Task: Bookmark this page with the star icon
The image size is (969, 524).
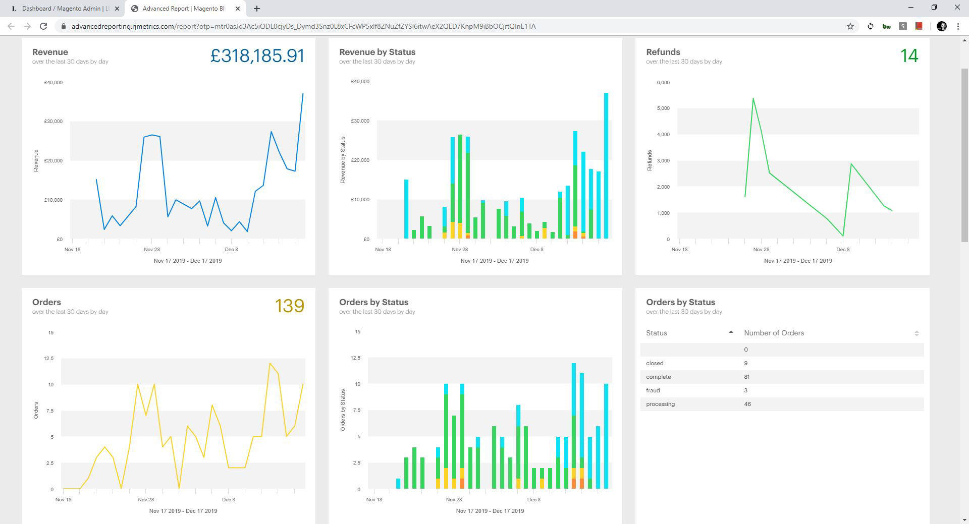Action: coord(850,26)
